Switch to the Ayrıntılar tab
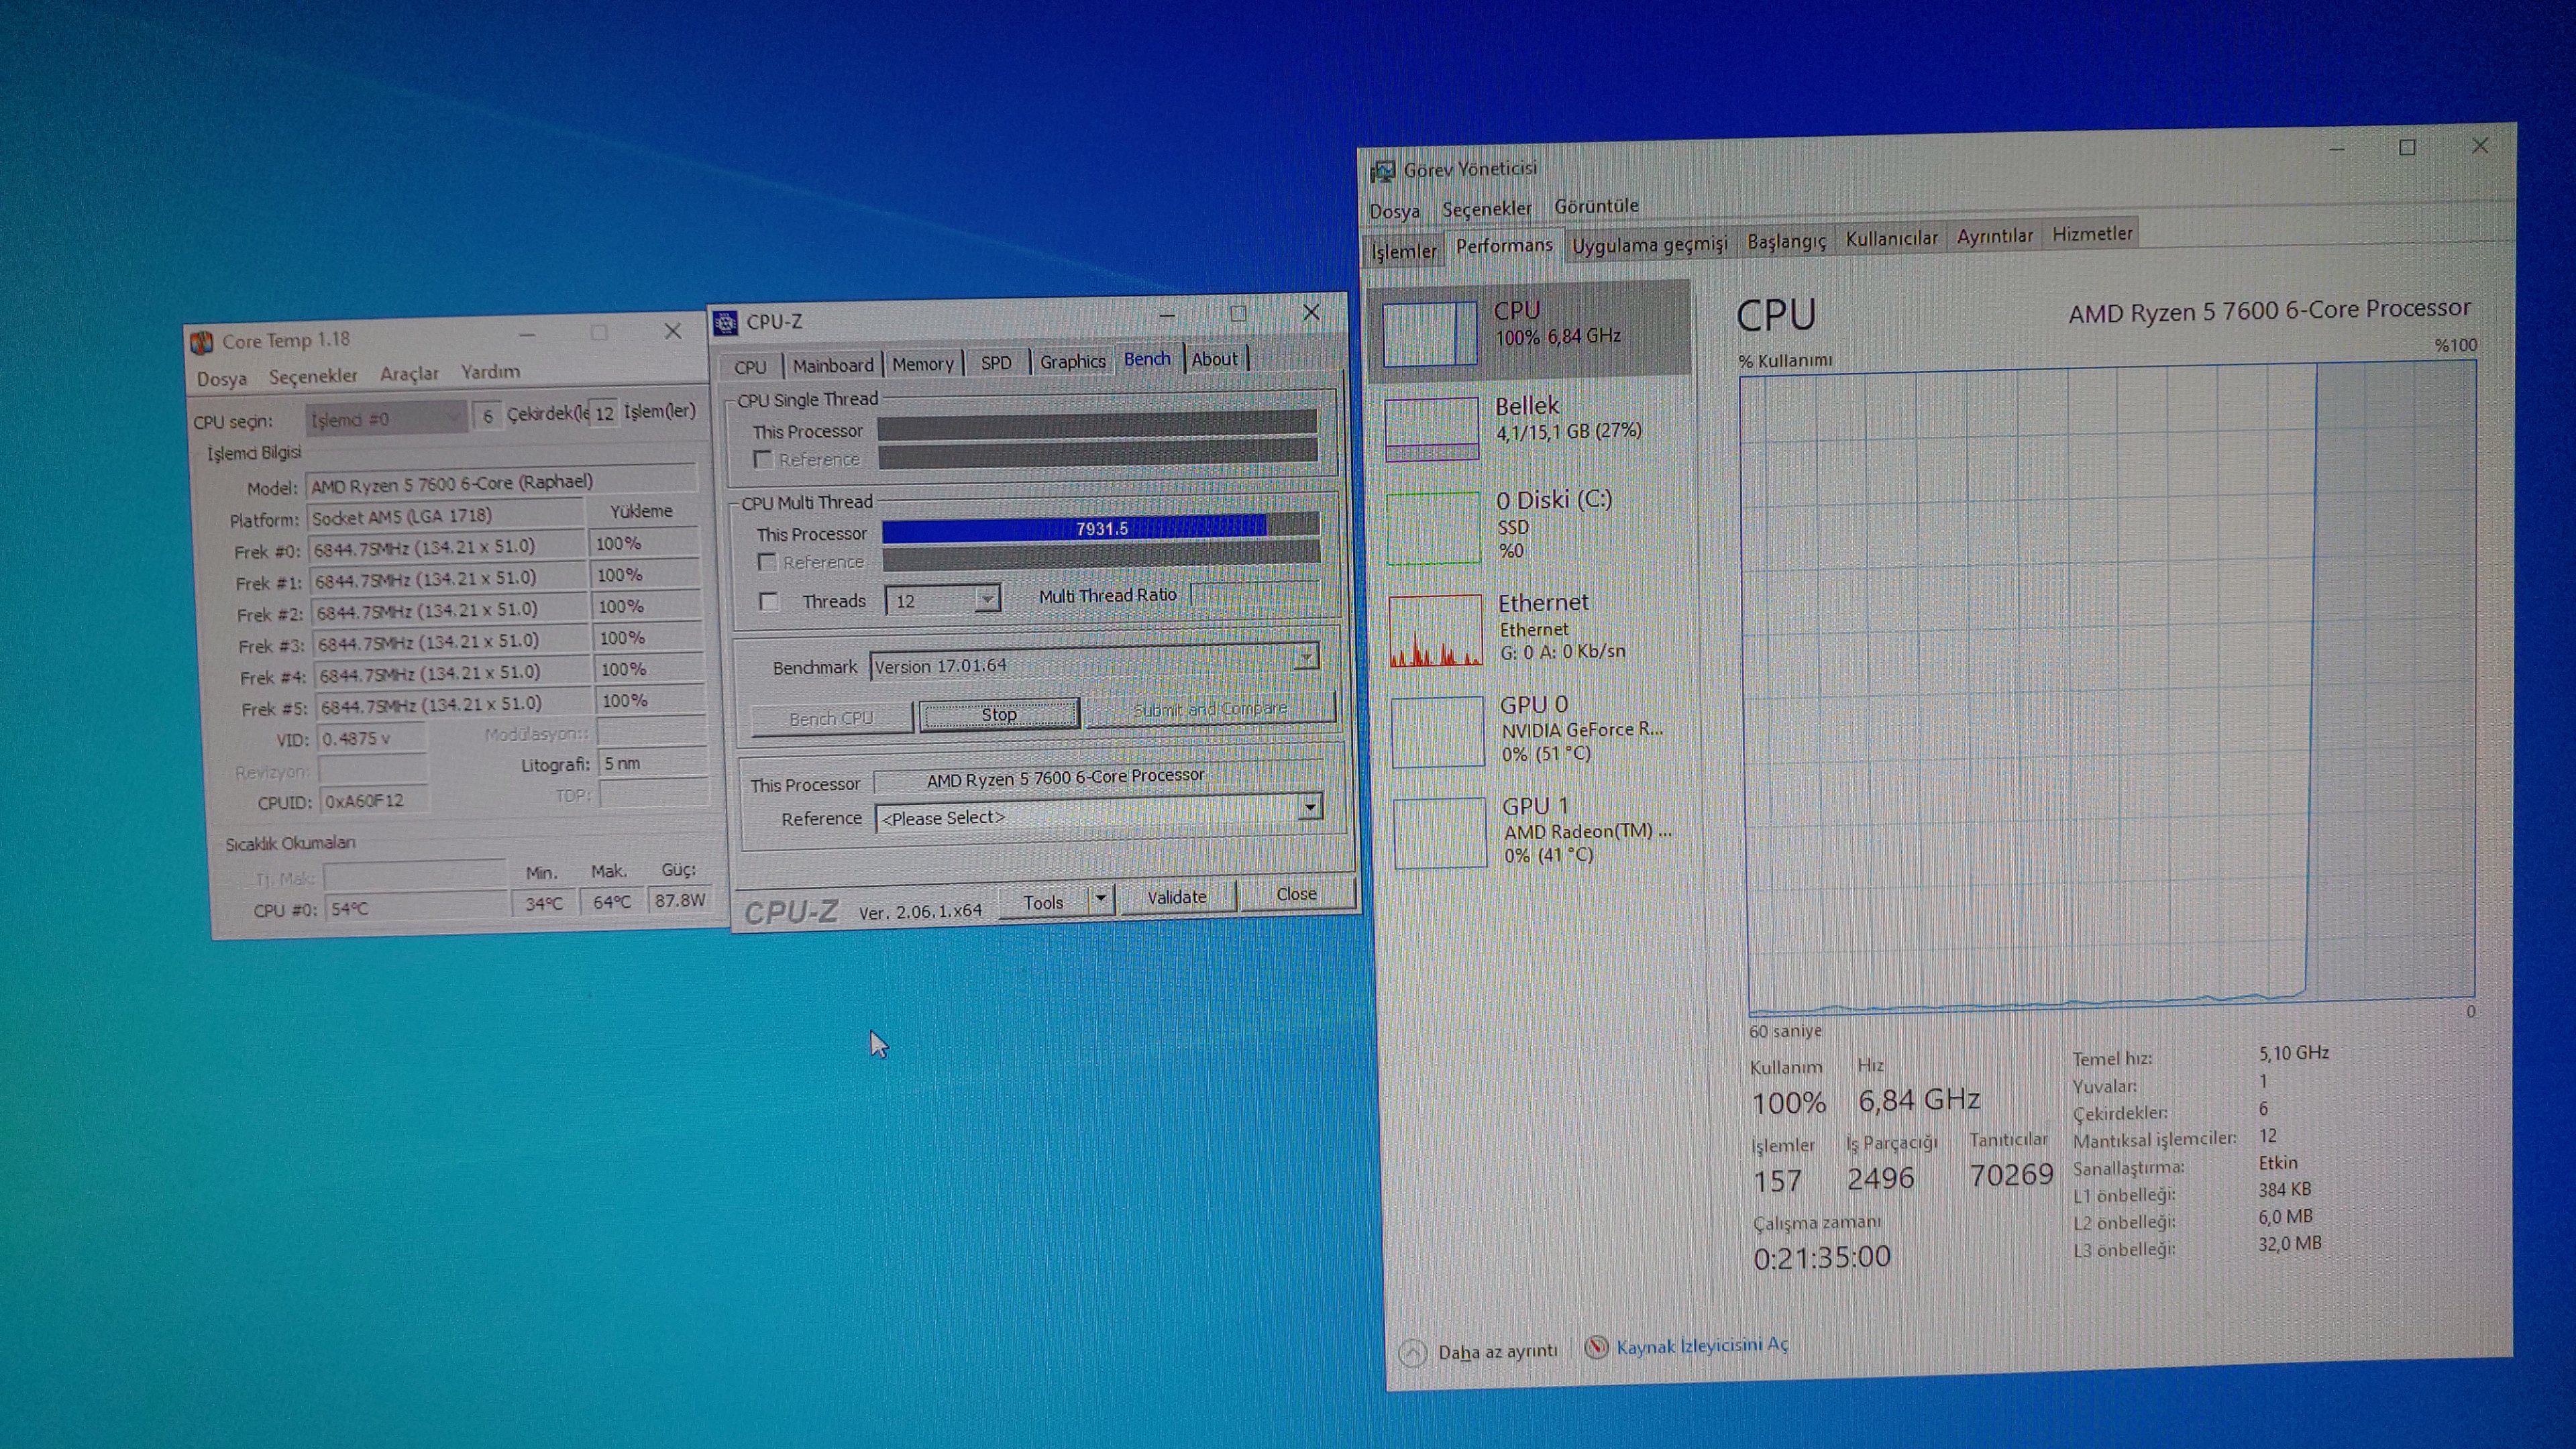The height and width of the screenshot is (1449, 2576). tap(1995, 236)
